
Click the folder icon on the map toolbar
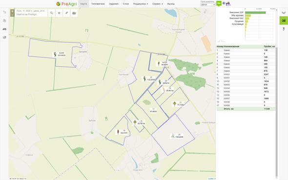coord(74,13)
